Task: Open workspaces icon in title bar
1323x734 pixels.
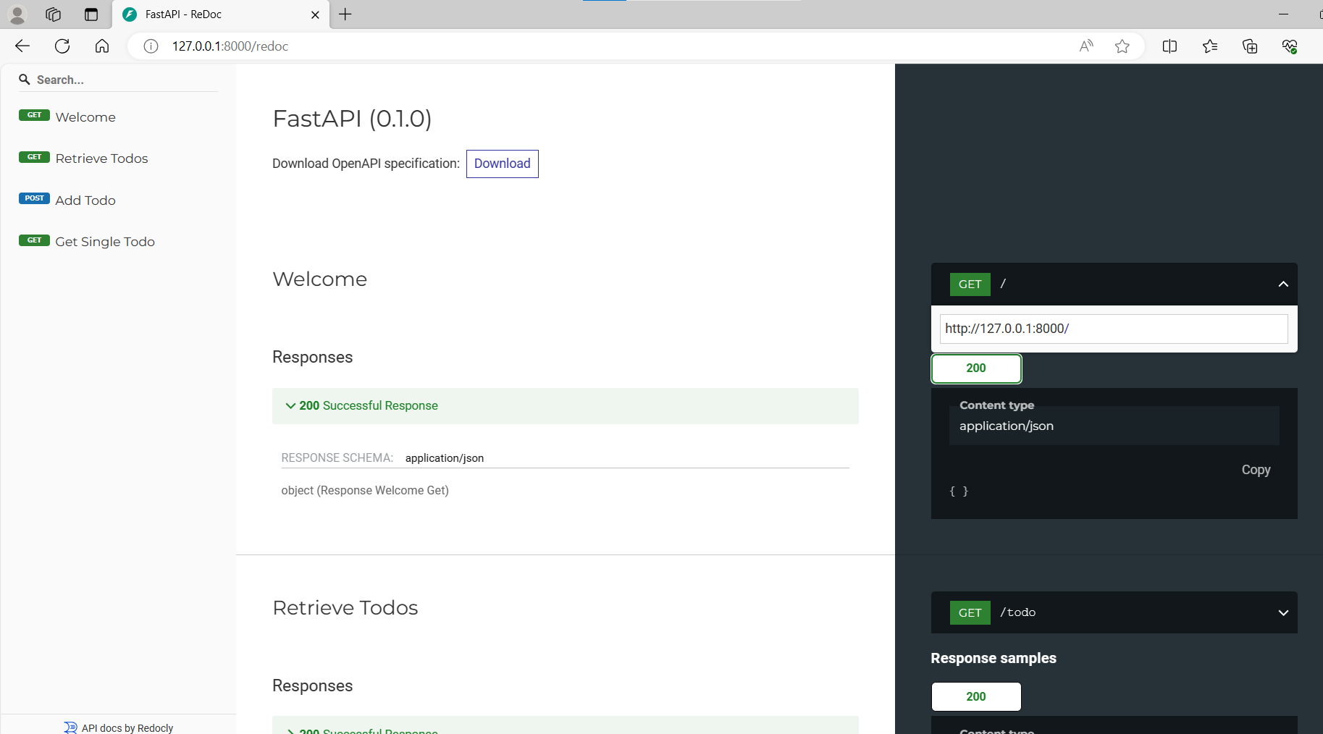Action: 53,14
